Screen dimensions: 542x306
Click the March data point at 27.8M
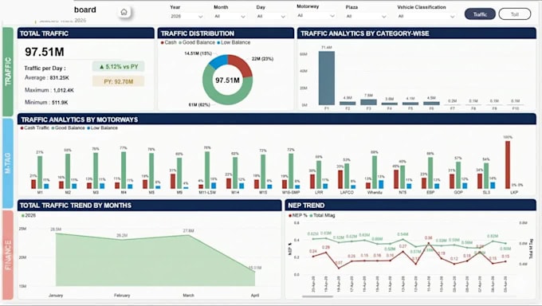(x=188, y=235)
